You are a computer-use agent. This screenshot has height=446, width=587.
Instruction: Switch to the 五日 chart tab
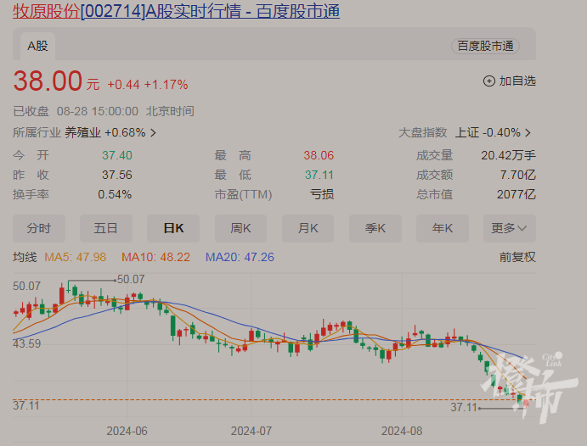coord(106,228)
